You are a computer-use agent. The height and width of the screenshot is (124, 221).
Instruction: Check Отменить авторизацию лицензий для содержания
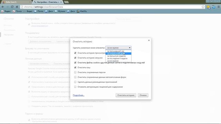75,87
